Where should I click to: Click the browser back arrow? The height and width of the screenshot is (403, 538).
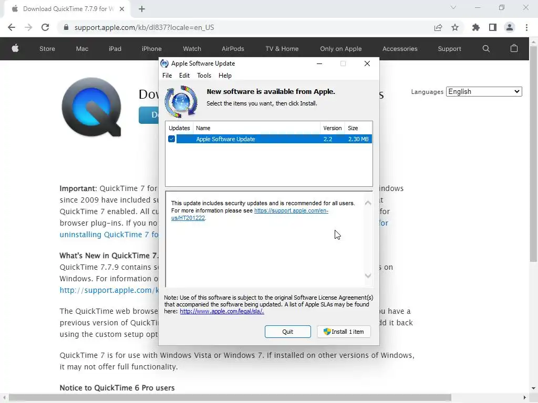(12, 27)
